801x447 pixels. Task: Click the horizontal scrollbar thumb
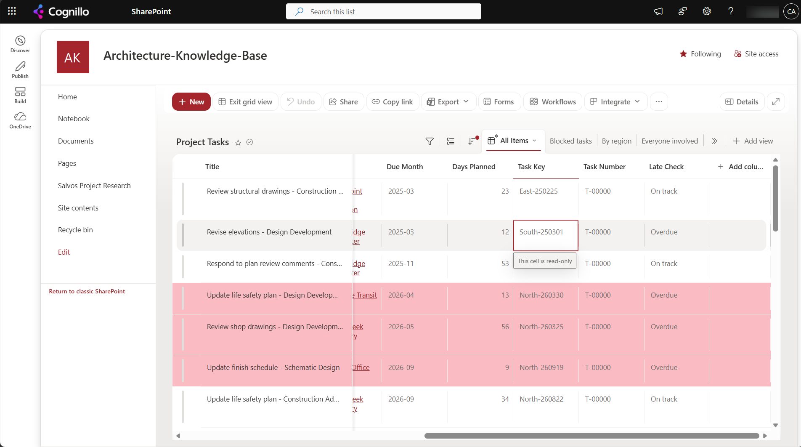tap(591, 436)
